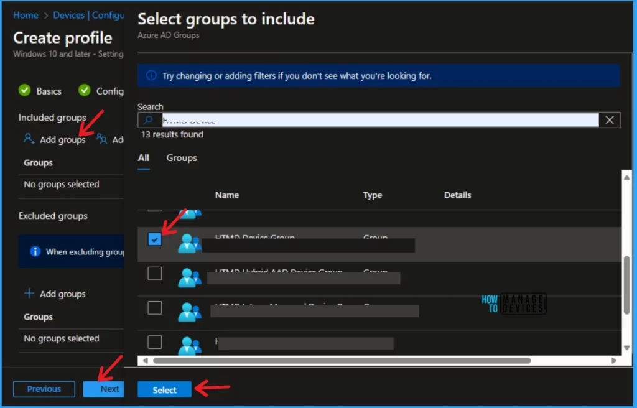
Task: Click the vertical scrollbar up arrow
Action: coord(626,177)
